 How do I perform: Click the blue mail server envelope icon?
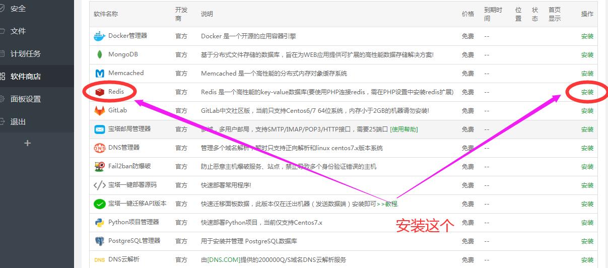pos(99,129)
